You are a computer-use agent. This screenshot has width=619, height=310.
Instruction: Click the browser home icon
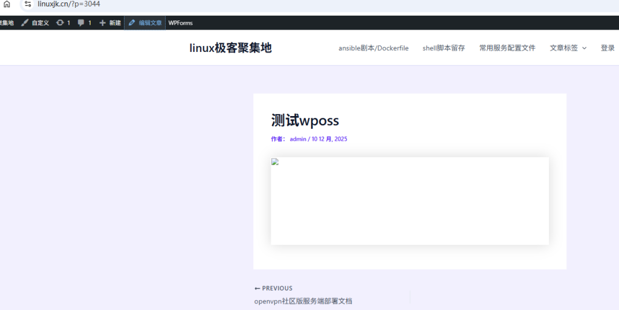(7, 4)
